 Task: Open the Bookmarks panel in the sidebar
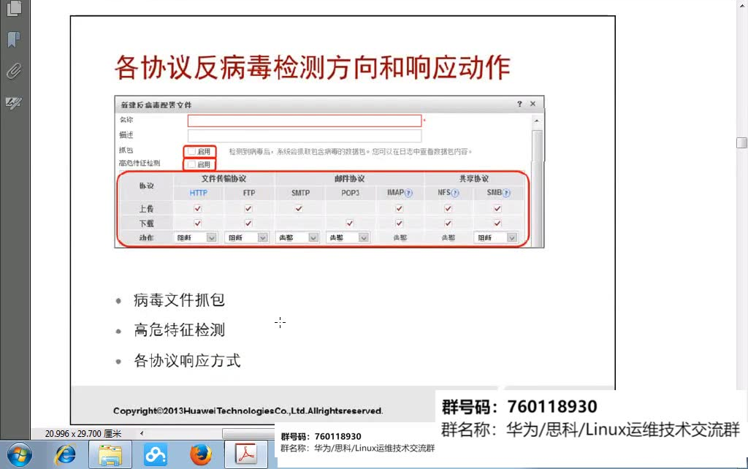(x=15, y=40)
